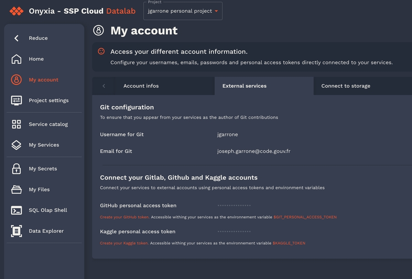Select the External services tab
The height and width of the screenshot is (279, 412).
(x=244, y=86)
